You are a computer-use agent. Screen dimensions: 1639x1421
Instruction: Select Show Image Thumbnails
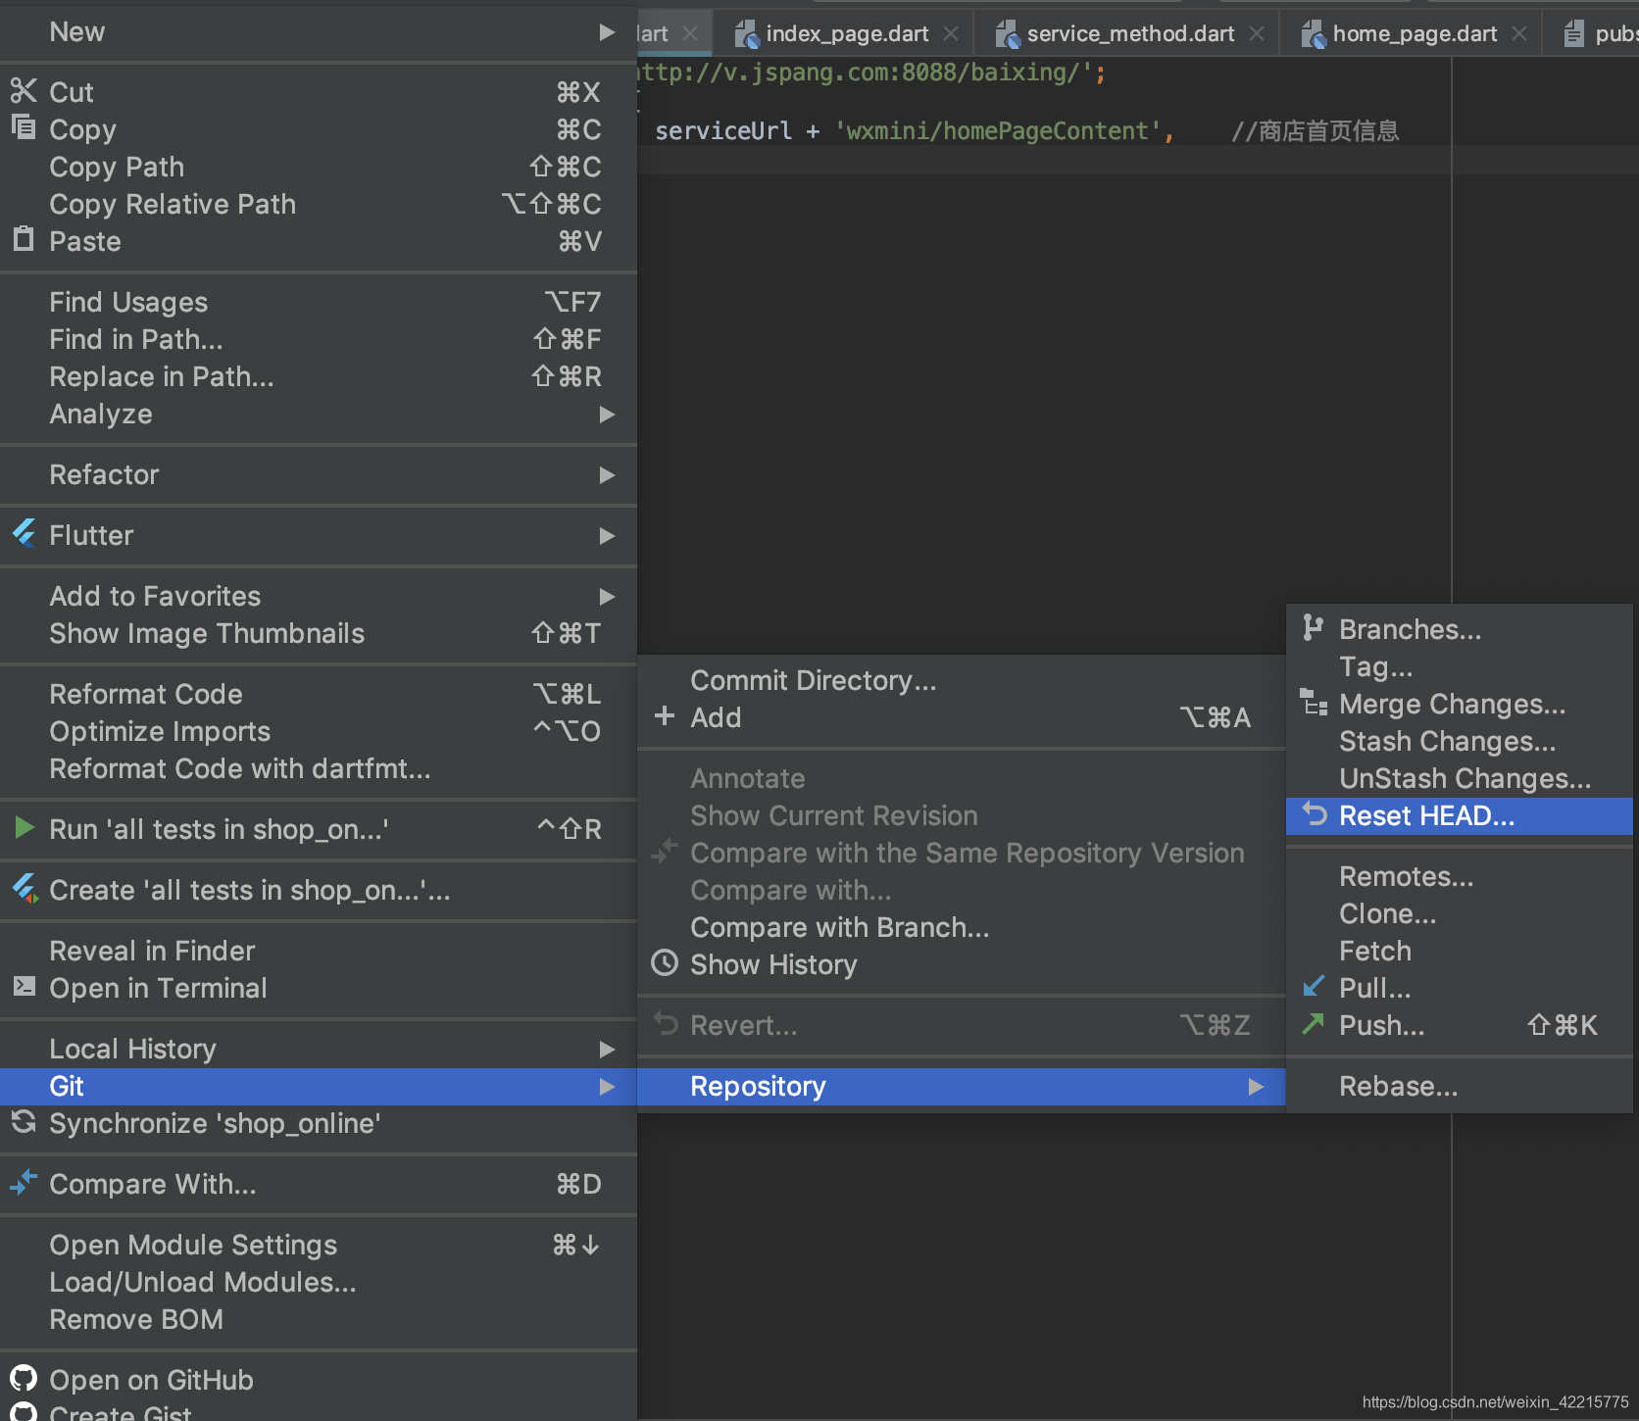tap(319, 633)
